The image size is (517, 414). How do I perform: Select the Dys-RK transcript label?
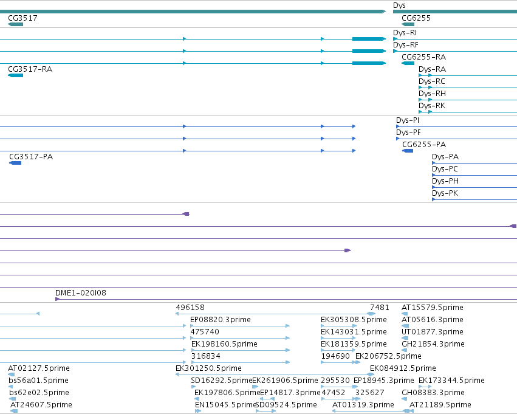(x=432, y=106)
